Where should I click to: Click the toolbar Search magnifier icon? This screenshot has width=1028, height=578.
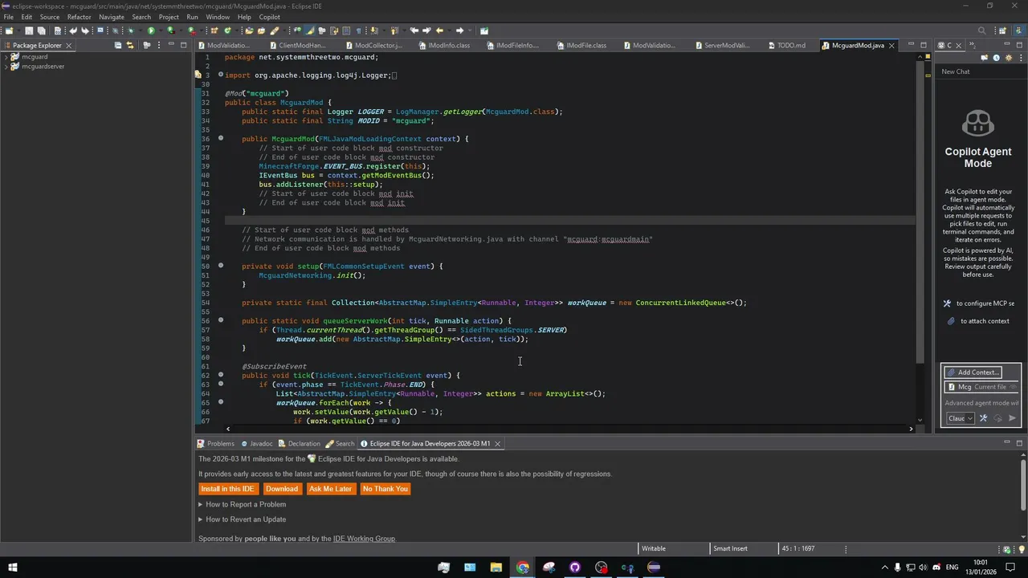981,31
